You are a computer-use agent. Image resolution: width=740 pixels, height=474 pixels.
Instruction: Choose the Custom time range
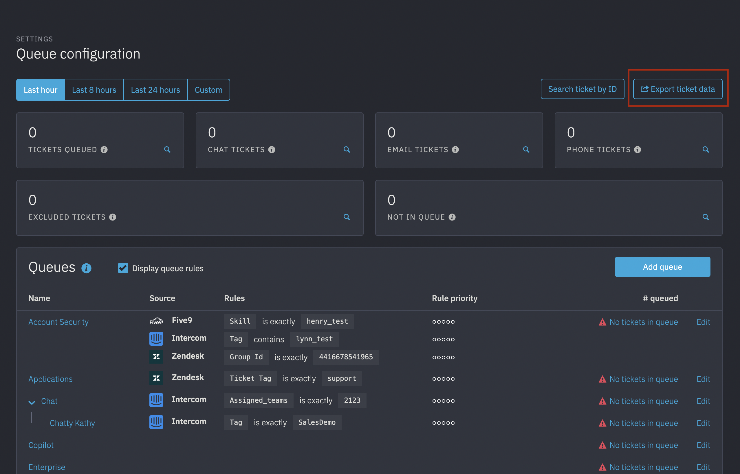[208, 90]
